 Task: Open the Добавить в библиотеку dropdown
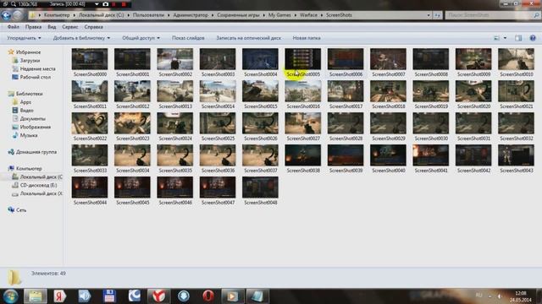[81, 38]
